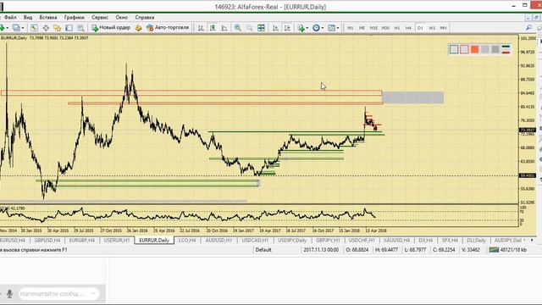Open the Profiles toolbar dropdown arrow

(23, 28)
